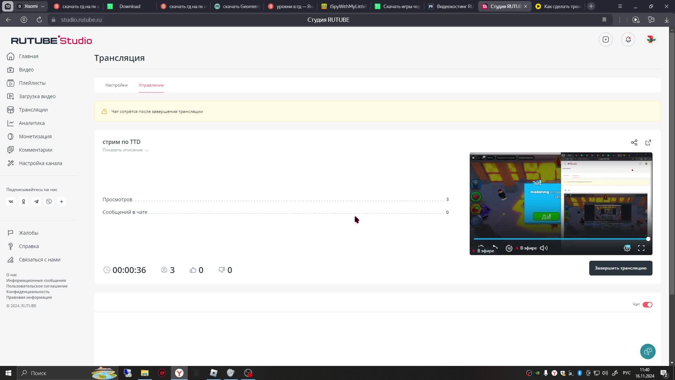Open player quality settings gear with HD badge

coord(627,248)
